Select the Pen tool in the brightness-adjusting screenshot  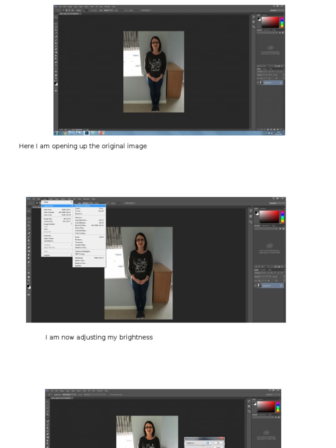pyautogui.click(x=28, y=262)
